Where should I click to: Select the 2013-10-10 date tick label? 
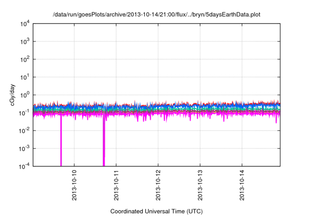click(74, 185)
